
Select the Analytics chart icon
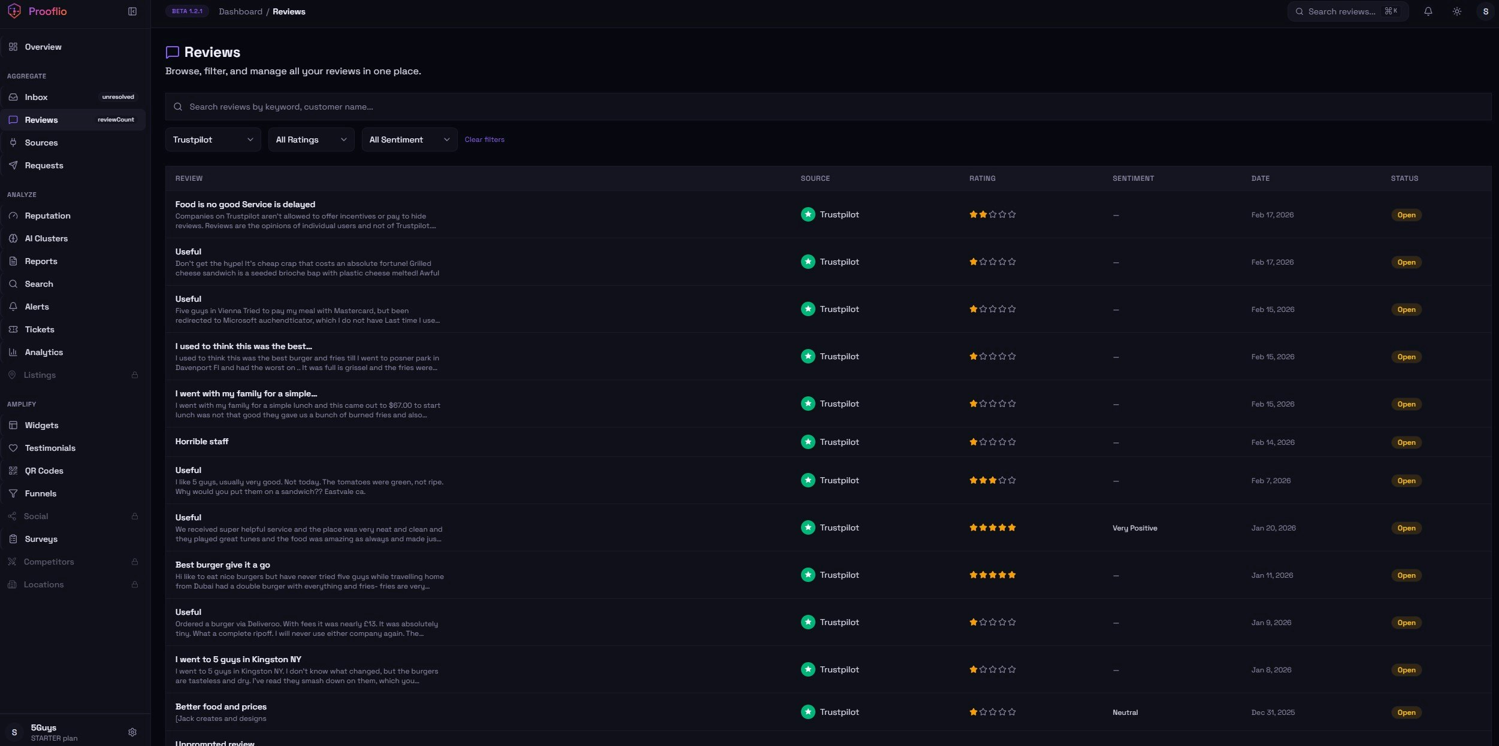(13, 352)
